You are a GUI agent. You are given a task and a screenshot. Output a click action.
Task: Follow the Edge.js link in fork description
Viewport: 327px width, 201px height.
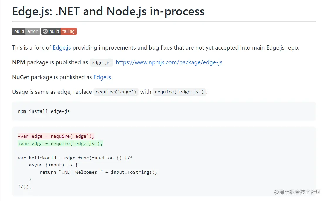pos(62,48)
